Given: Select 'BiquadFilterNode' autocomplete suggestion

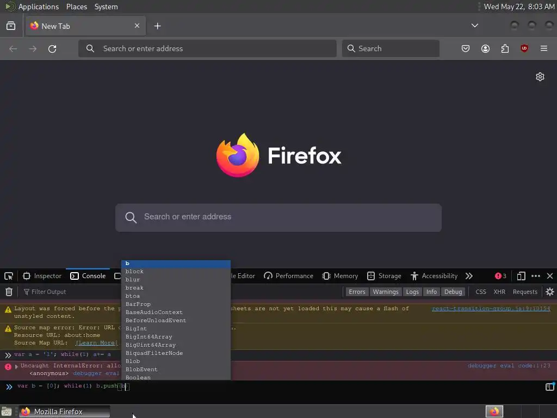Looking at the screenshot, I should coord(176,353).
